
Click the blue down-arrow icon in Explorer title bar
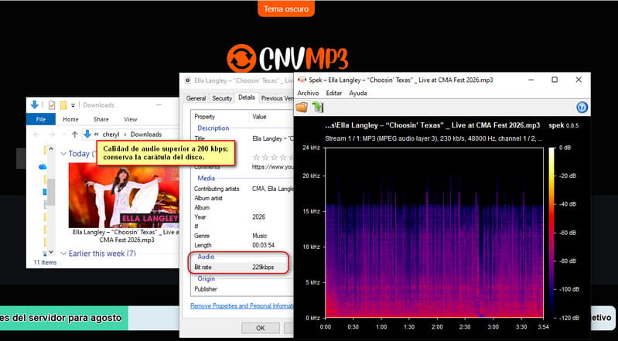click(x=34, y=105)
